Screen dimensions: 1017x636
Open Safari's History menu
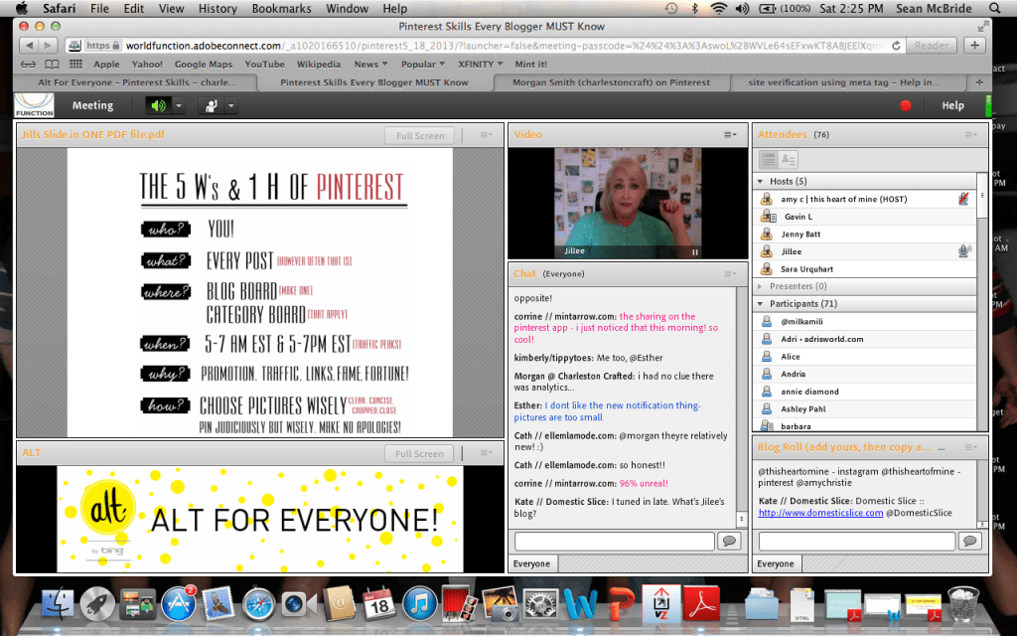pos(218,8)
